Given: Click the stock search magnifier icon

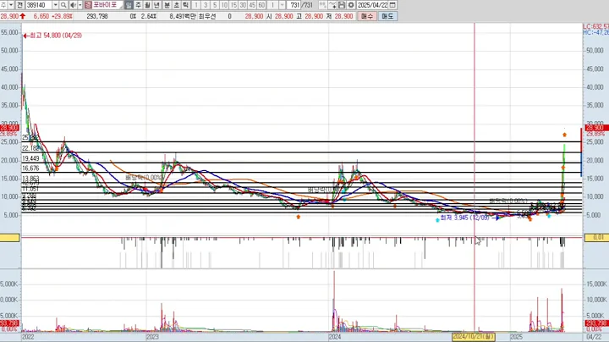Looking at the screenshot, I should (x=63, y=5).
